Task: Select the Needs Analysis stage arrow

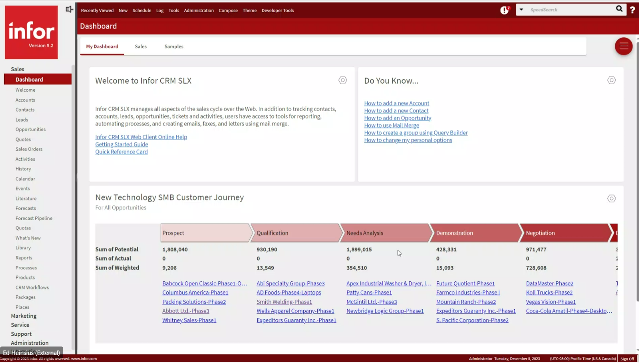Action: 385,233
